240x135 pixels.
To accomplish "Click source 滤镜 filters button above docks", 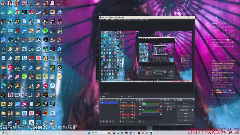I will click(x=130, y=96).
